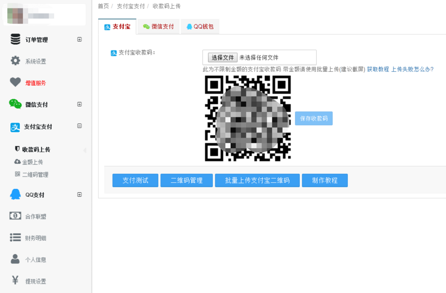
Task: Click the yen icon for 提现设置
Action: 16,280
